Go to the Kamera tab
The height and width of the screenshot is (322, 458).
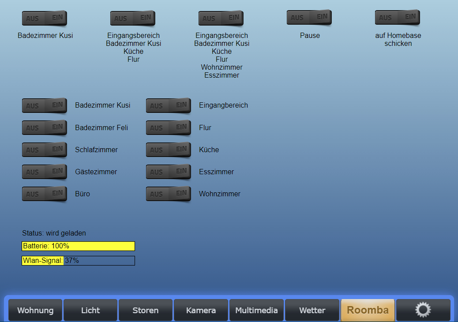point(201,310)
